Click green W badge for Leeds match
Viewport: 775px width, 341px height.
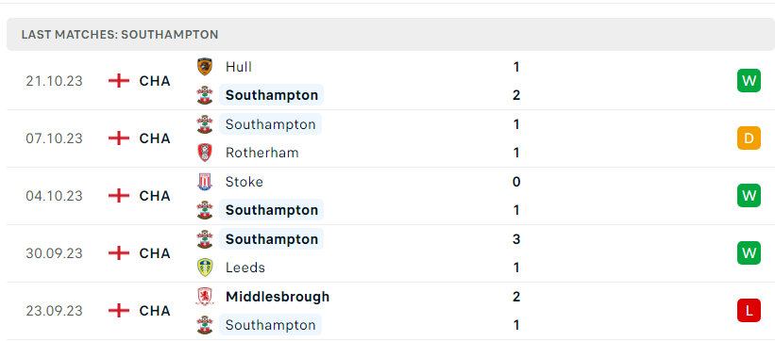tap(749, 253)
